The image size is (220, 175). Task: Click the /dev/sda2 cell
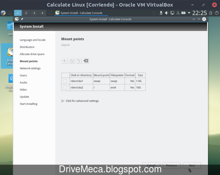(81, 87)
